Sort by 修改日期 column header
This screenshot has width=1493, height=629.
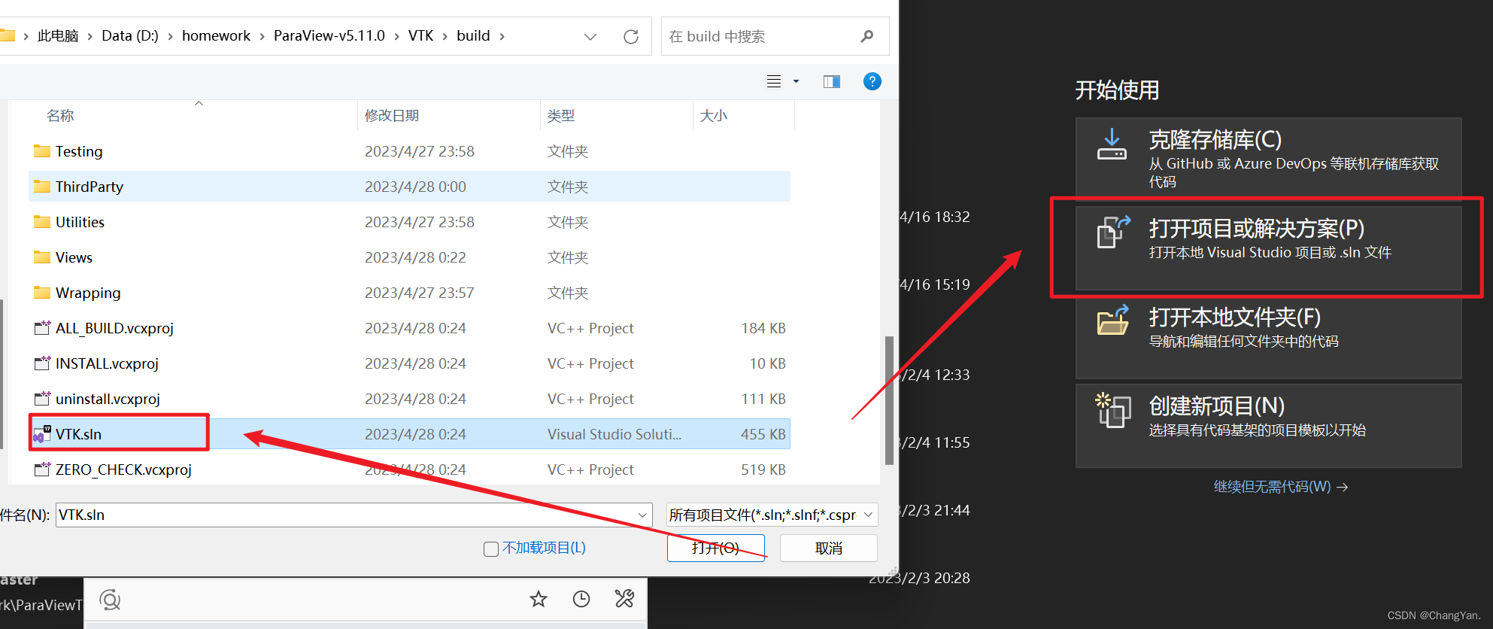(x=392, y=116)
